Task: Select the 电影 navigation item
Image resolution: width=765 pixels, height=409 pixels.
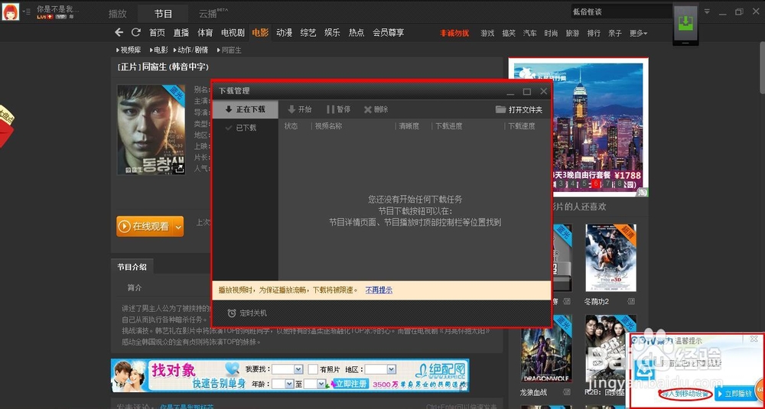Action: pos(260,33)
